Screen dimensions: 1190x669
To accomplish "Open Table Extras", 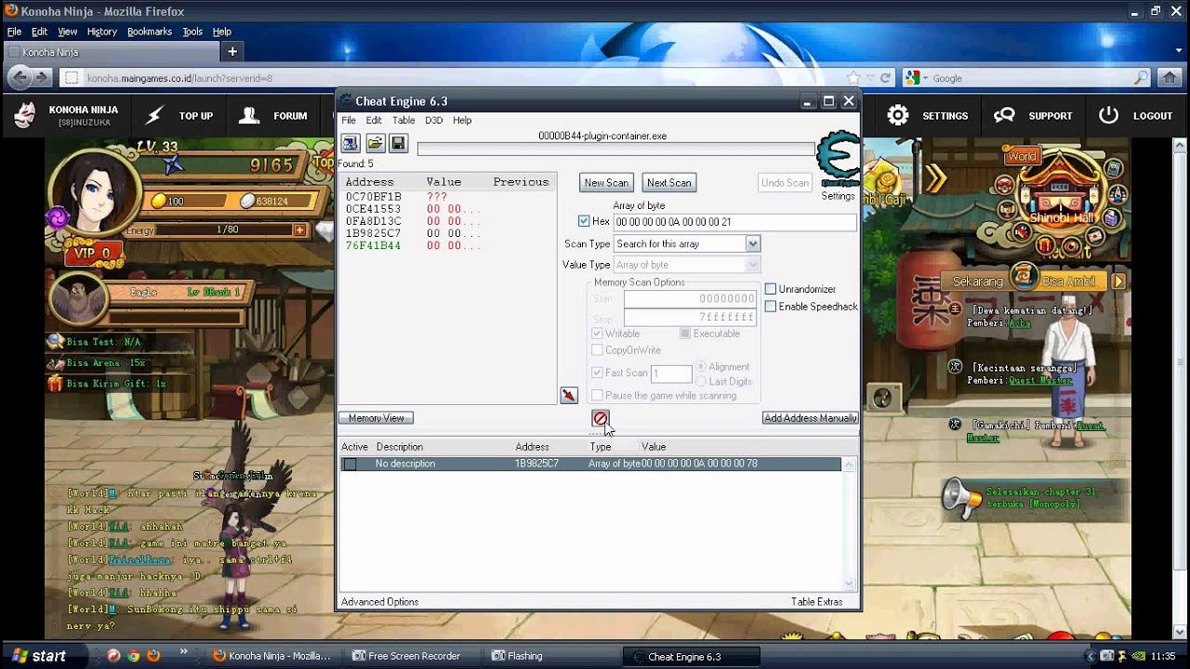I will (817, 602).
